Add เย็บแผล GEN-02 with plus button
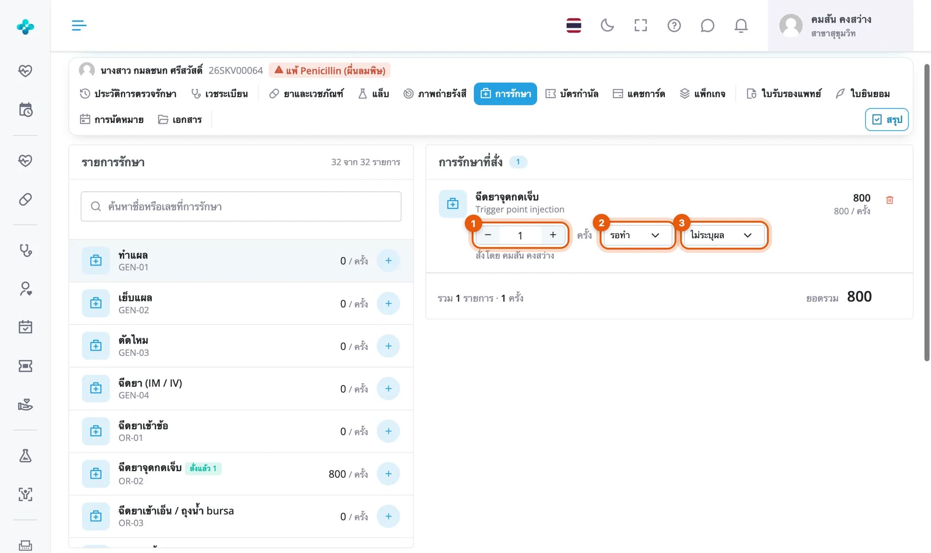931x553 pixels. click(388, 303)
